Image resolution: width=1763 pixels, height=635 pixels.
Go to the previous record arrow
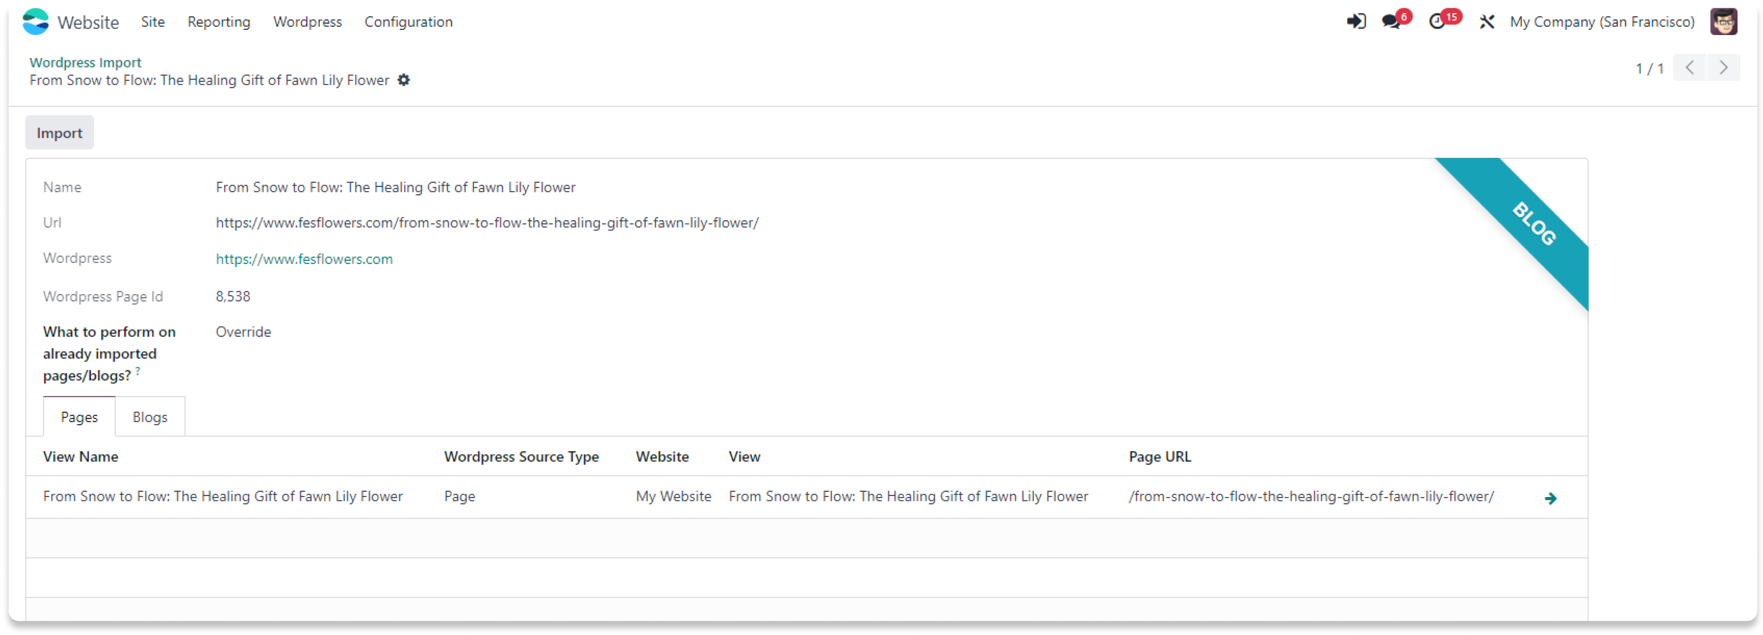(1690, 68)
